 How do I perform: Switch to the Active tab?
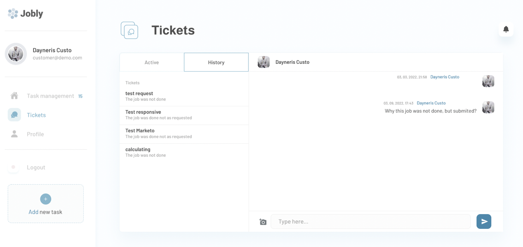152,62
